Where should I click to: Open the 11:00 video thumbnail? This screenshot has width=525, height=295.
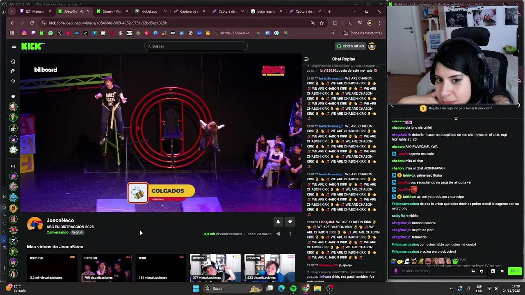(x=161, y=268)
